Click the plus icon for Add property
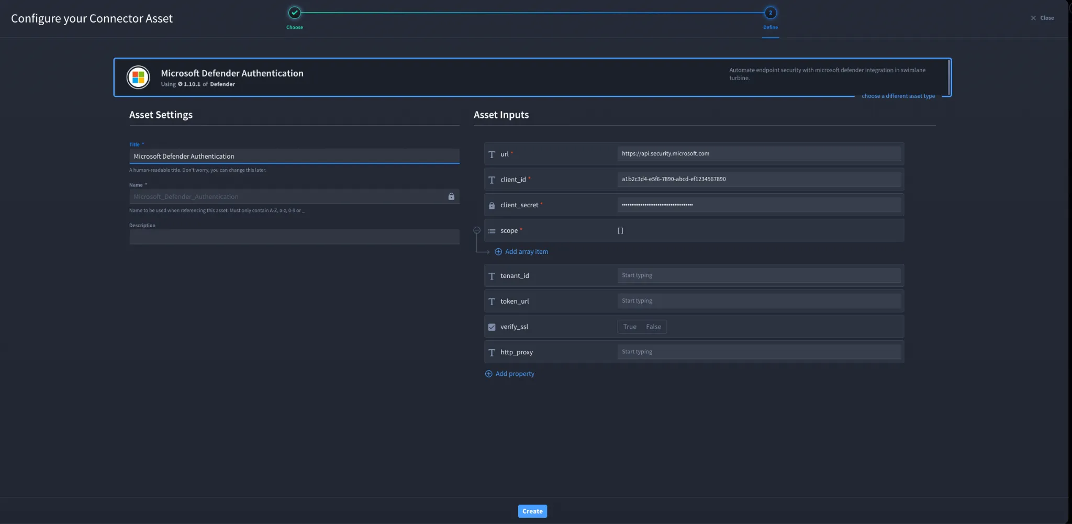Viewport: 1072px width, 524px height. pos(488,374)
